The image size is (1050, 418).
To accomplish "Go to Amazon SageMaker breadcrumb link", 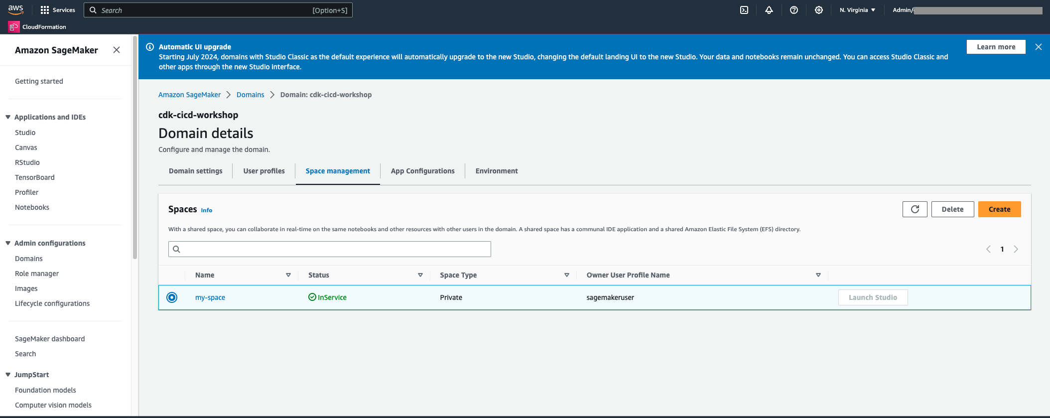I will (x=189, y=95).
